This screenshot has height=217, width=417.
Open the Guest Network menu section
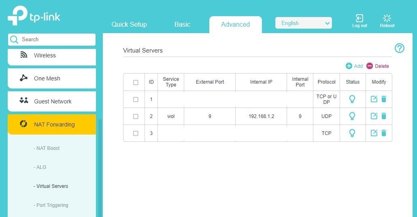(51, 101)
